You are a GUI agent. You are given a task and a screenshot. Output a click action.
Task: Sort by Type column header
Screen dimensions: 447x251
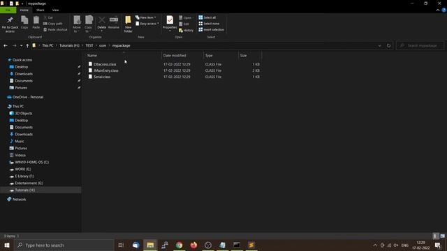click(x=221, y=56)
